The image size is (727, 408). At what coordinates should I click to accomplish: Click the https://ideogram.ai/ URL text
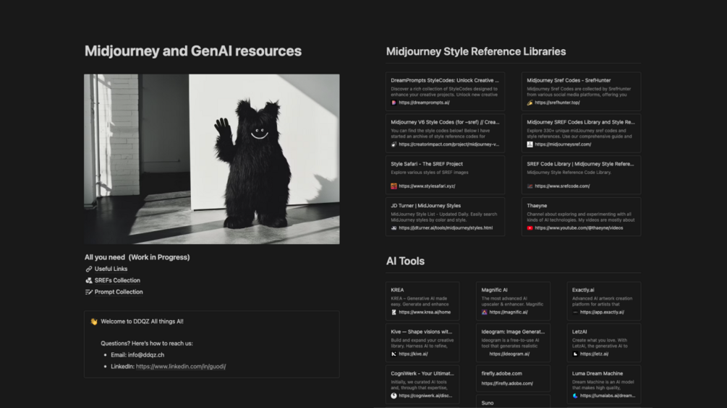[x=509, y=354]
